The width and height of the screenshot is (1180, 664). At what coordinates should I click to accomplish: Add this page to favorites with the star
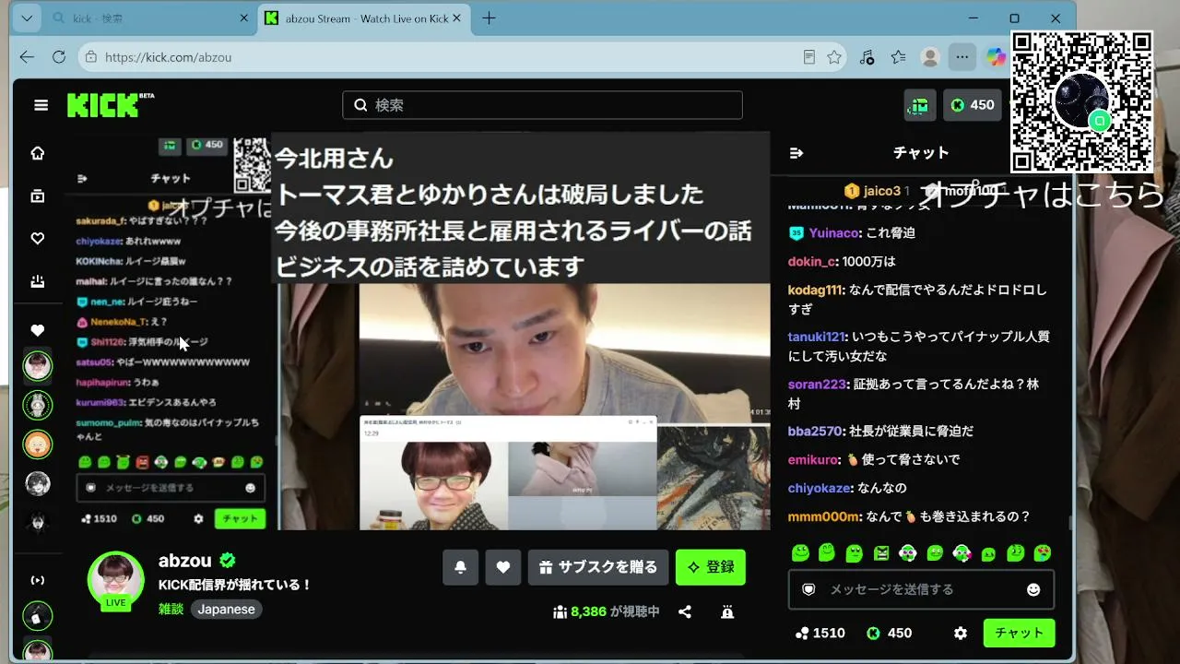click(x=834, y=57)
